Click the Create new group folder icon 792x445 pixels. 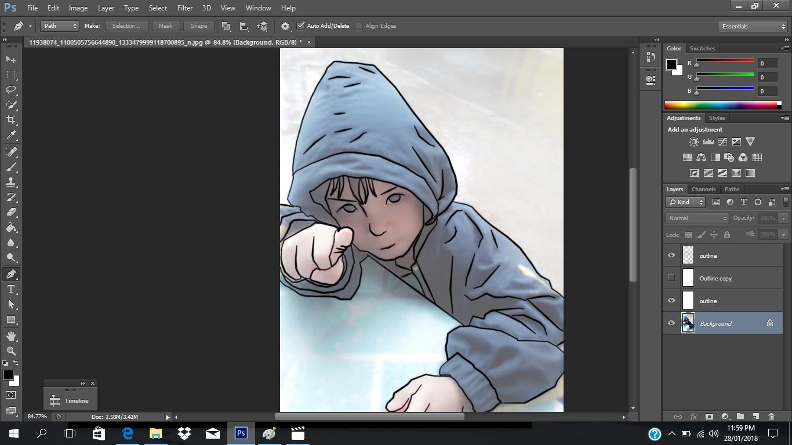[x=740, y=417]
